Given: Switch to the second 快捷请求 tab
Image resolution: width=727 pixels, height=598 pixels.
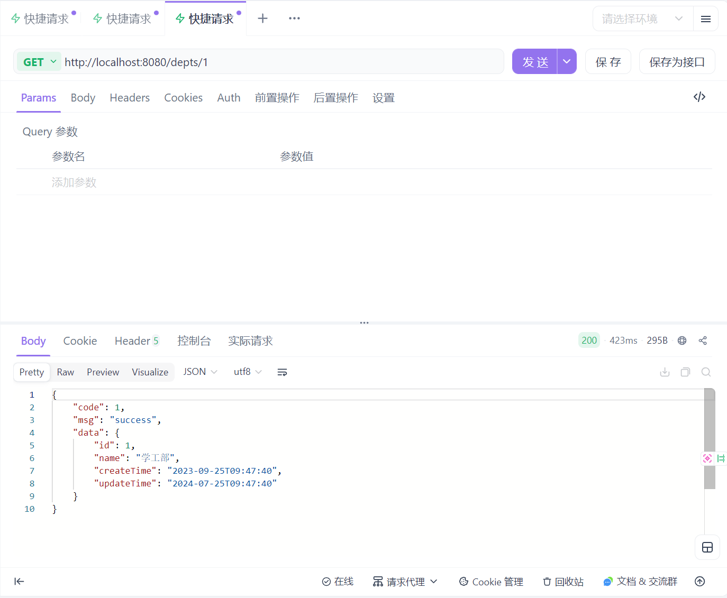Looking at the screenshot, I should click(124, 19).
